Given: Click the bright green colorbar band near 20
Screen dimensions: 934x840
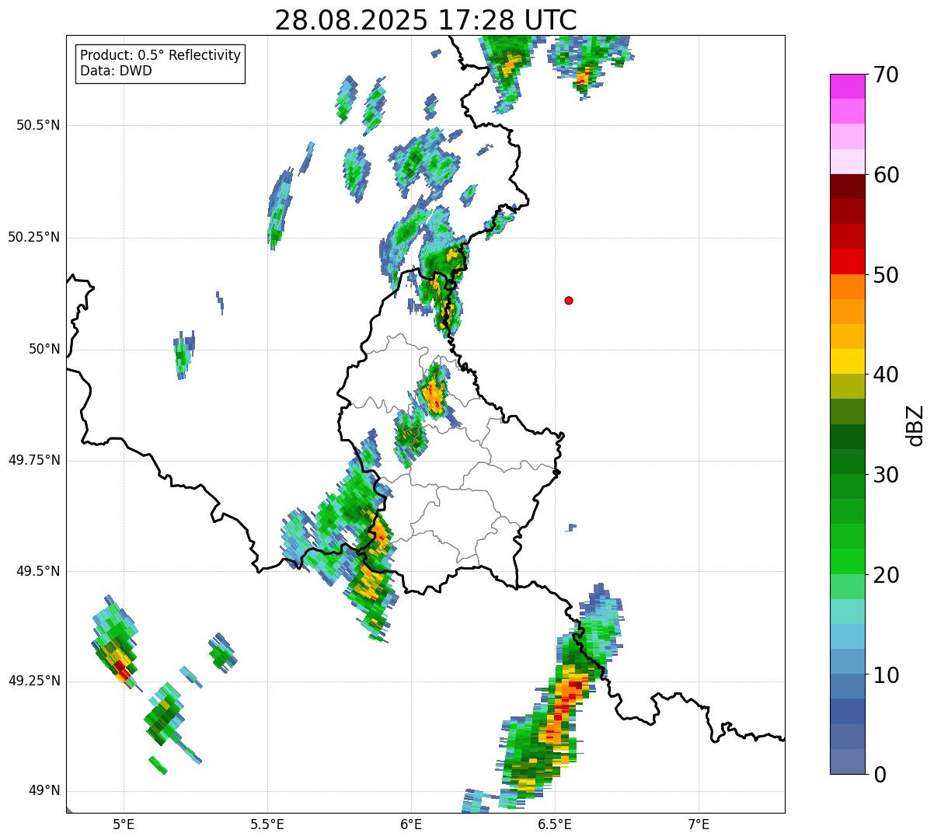Looking at the screenshot, I should 848,561.
